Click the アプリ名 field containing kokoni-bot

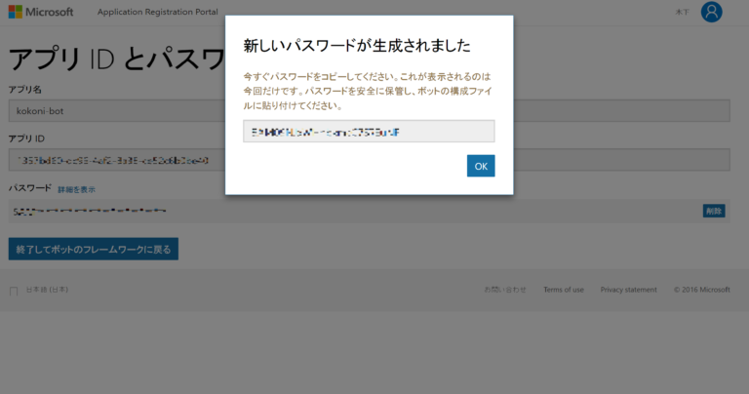coord(117,110)
